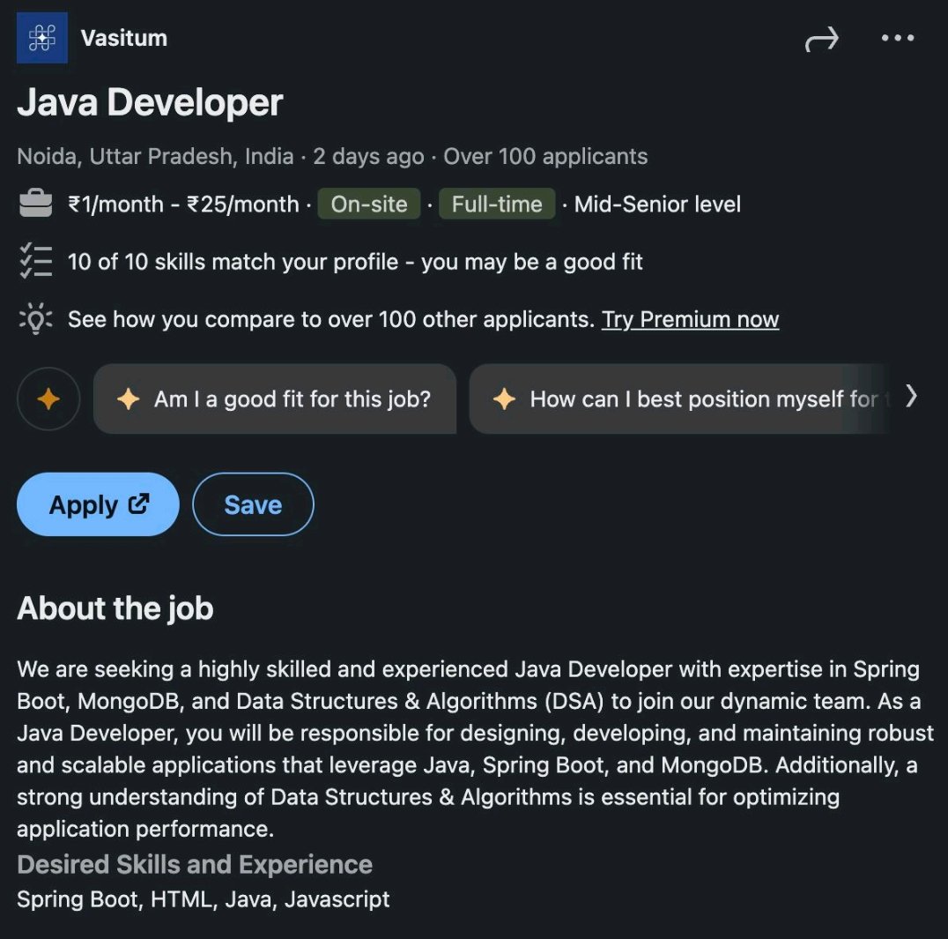The width and height of the screenshot is (948, 939).
Task: Click the briefcase salary icon
Action: pyautogui.click(x=35, y=204)
